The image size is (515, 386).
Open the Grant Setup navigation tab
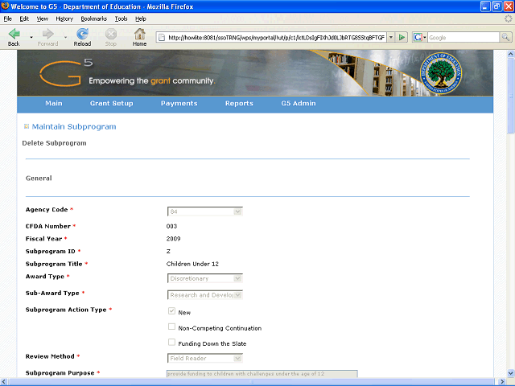111,104
